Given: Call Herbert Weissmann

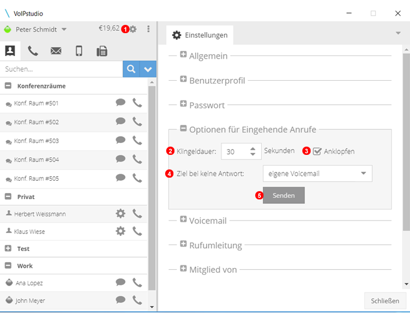Looking at the screenshot, I should pos(137,214).
